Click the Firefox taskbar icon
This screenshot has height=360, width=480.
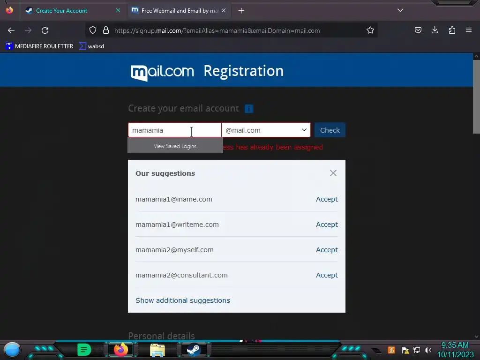(120, 350)
